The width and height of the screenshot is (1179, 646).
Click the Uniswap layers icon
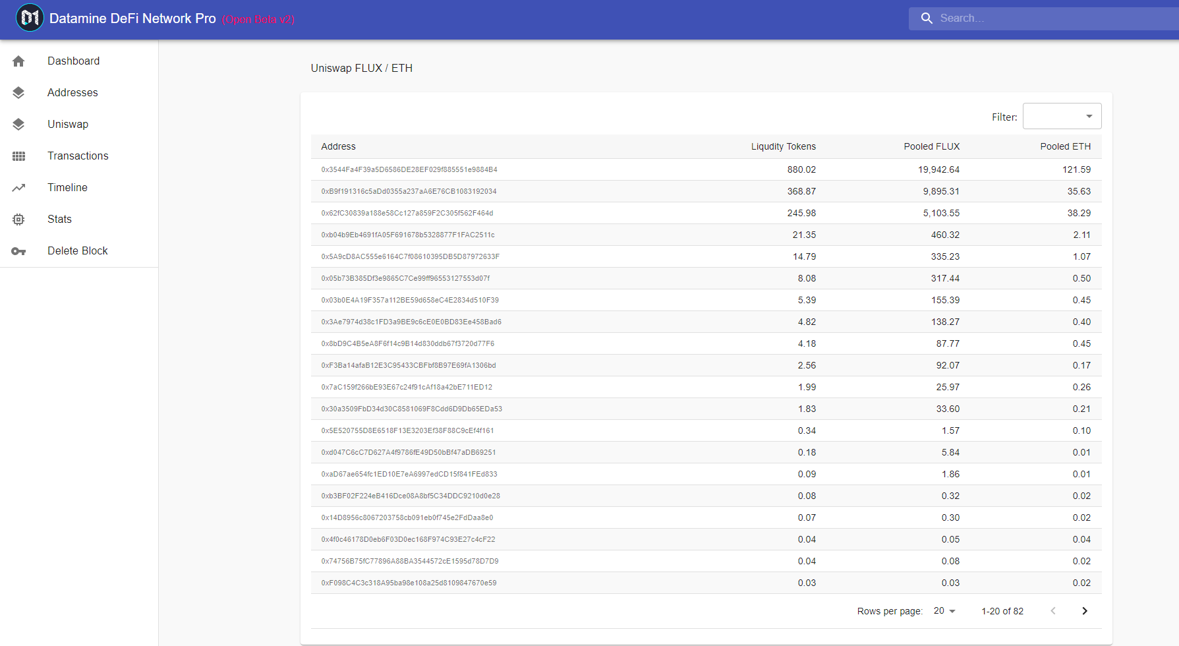point(18,125)
